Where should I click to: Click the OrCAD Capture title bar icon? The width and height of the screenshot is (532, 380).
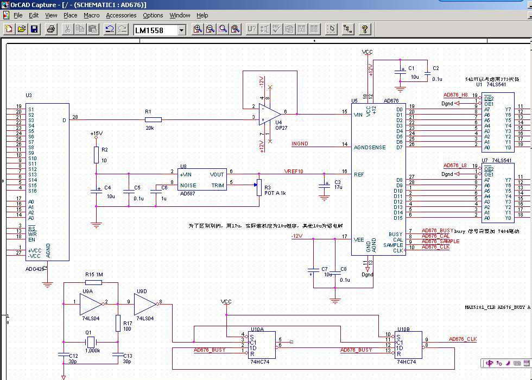(5, 5)
